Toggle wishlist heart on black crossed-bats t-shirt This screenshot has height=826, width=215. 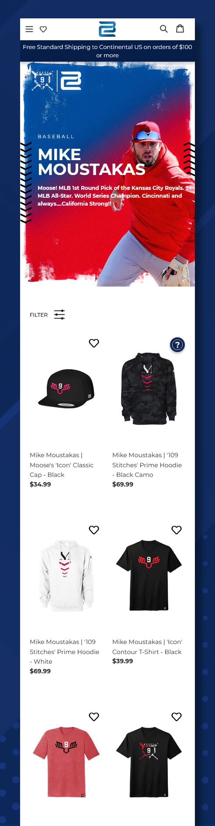click(177, 717)
